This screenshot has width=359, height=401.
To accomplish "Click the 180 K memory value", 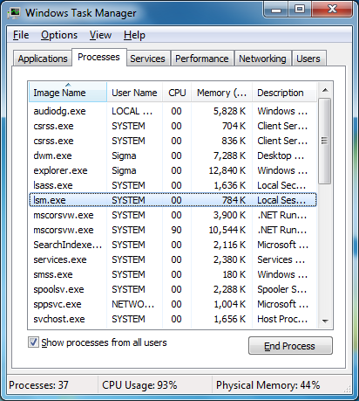I will point(234,274).
